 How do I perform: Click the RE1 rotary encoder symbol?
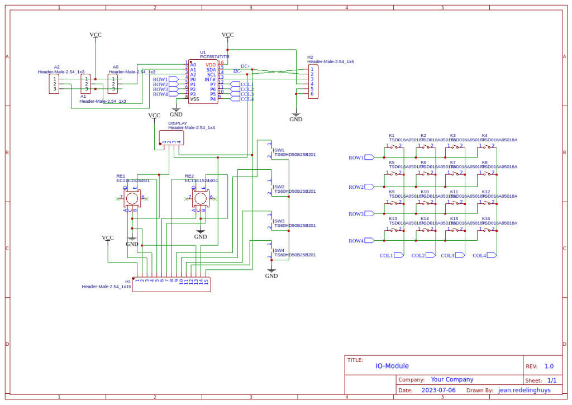point(132,198)
